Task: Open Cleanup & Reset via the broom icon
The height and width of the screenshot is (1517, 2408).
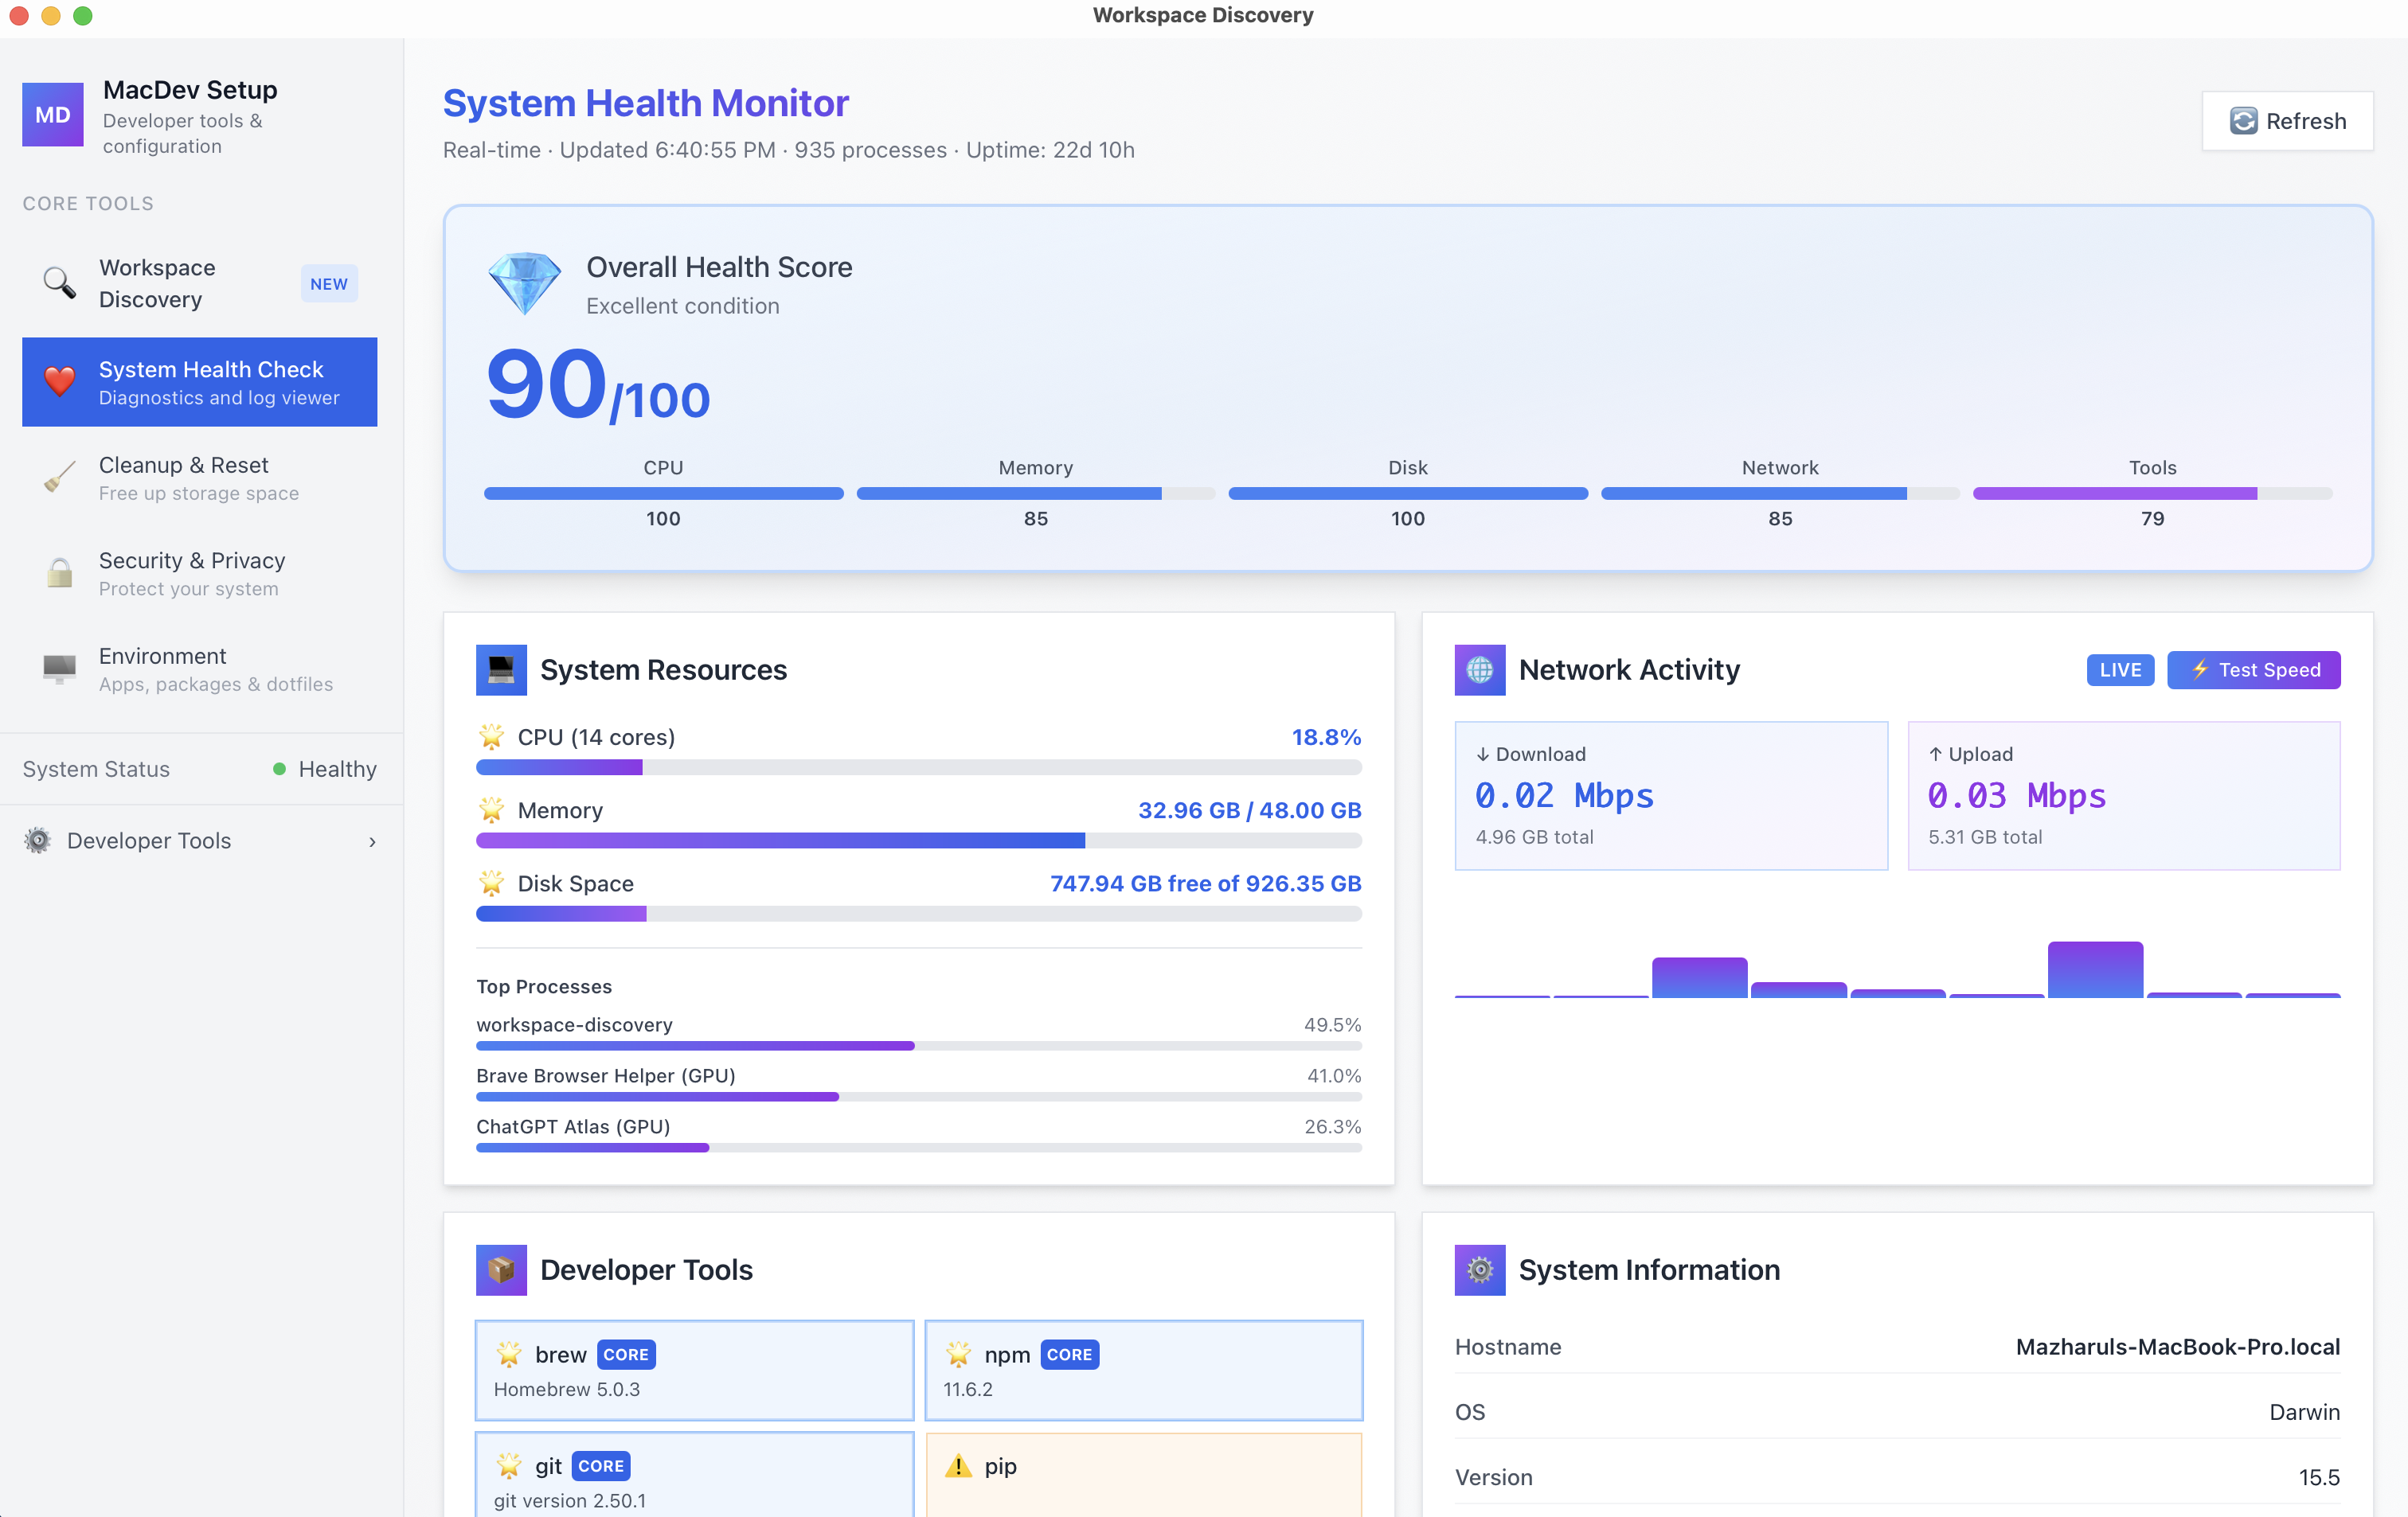Action: pos(59,478)
